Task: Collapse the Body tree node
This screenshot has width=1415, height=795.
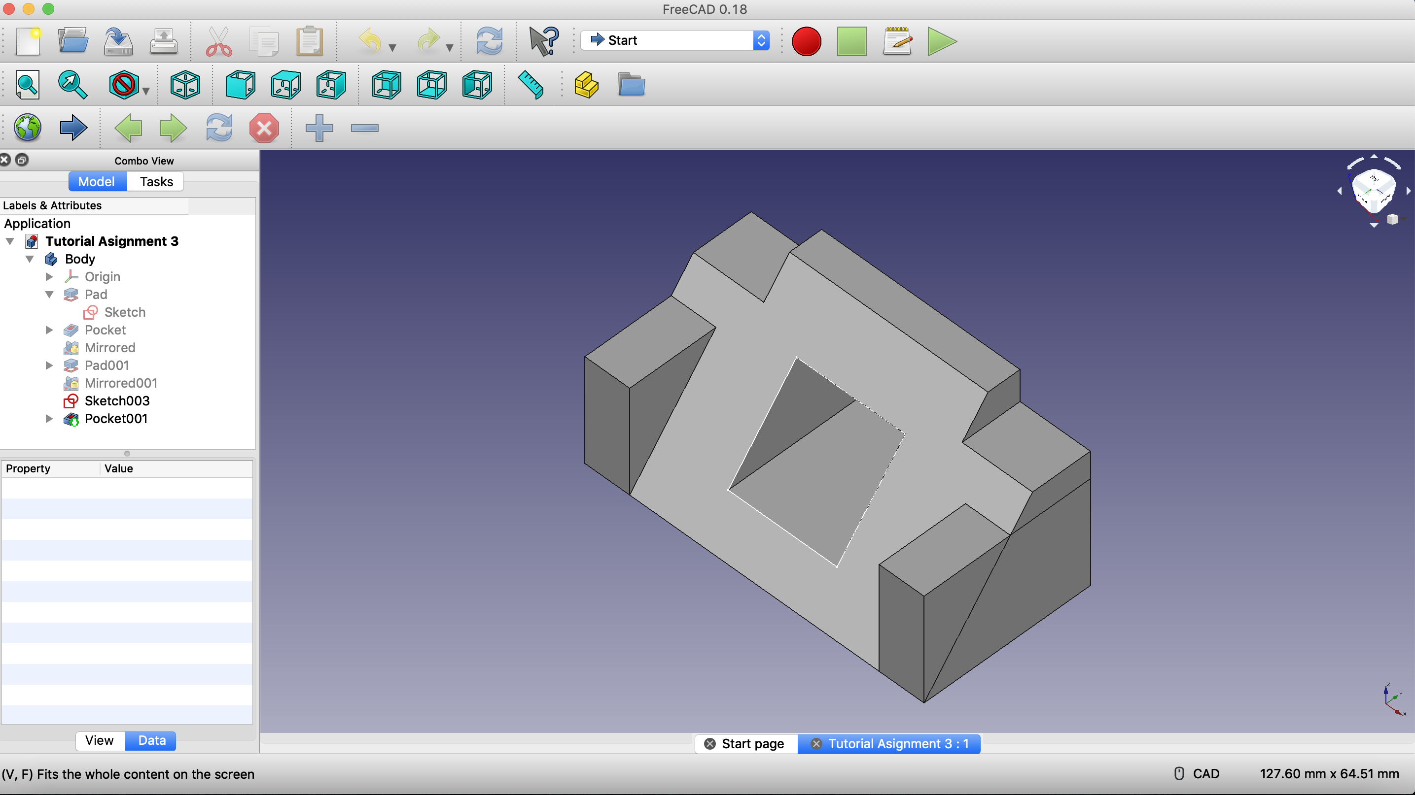Action: [x=30, y=259]
